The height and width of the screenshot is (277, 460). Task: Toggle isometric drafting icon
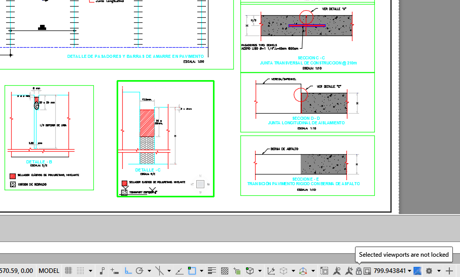tap(160, 271)
